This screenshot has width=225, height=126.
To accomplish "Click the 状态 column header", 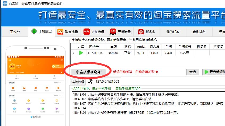I will point(128,47).
